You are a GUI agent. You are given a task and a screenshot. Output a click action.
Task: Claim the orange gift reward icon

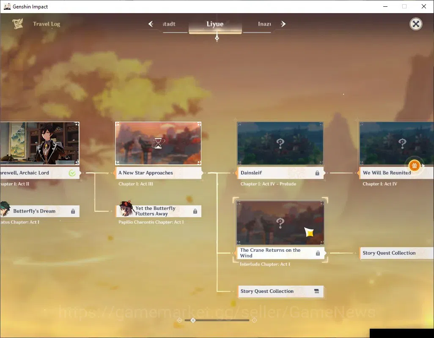coord(415,166)
